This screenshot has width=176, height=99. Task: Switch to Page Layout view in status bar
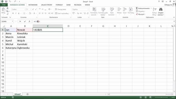point(145,97)
